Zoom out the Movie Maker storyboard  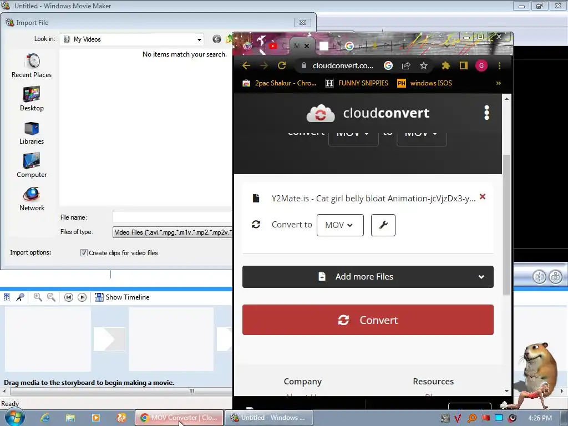(52, 297)
